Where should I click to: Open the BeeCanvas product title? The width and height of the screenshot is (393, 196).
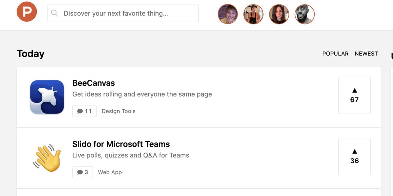[x=94, y=83]
